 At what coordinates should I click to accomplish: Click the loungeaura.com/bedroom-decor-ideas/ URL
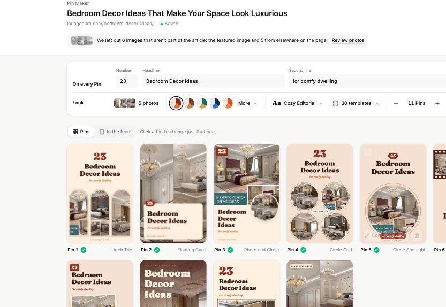(x=110, y=24)
